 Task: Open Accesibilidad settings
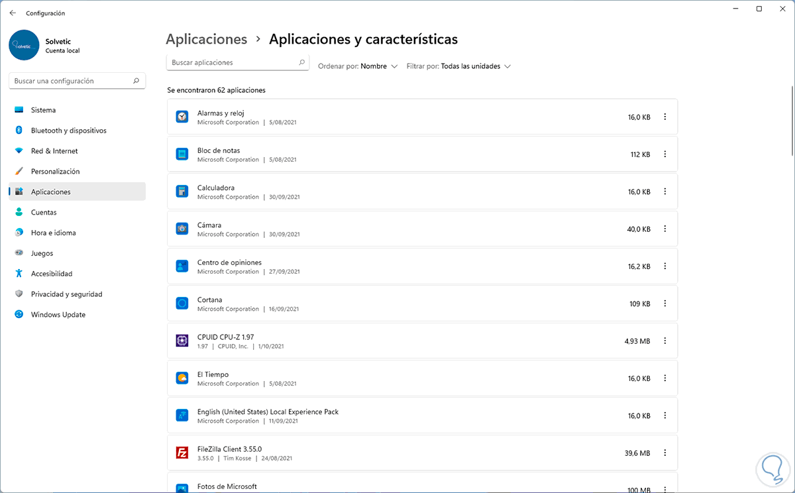[x=77, y=274]
